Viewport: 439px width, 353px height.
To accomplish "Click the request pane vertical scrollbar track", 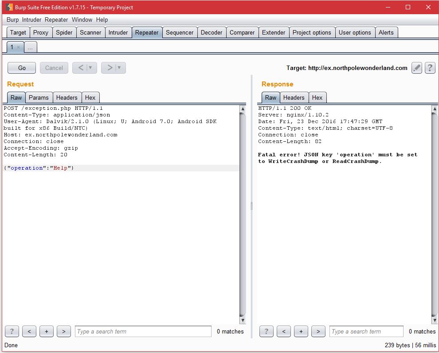I will click(243, 214).
